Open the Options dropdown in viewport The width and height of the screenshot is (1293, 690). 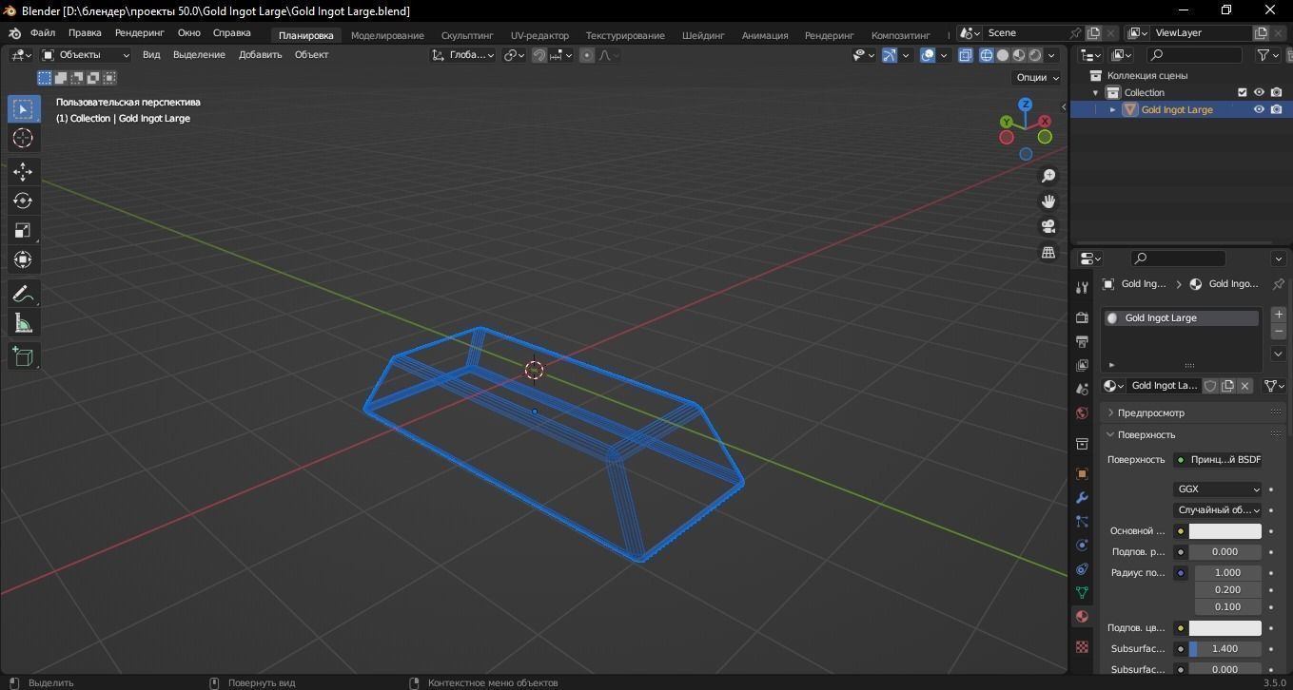point(1037,78)
